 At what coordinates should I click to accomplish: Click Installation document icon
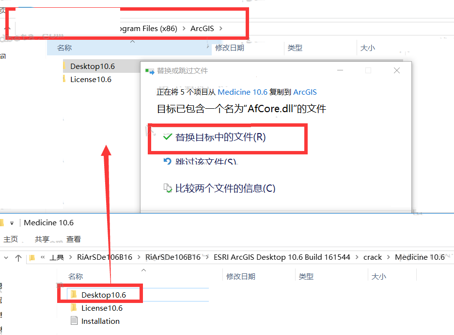click(x=74, y=320)
